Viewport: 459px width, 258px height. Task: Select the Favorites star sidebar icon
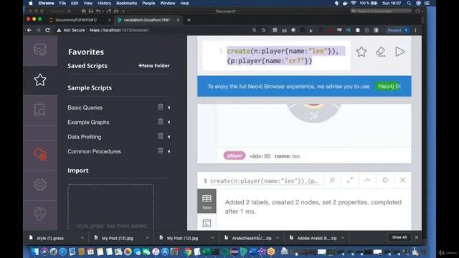point(40,80)
